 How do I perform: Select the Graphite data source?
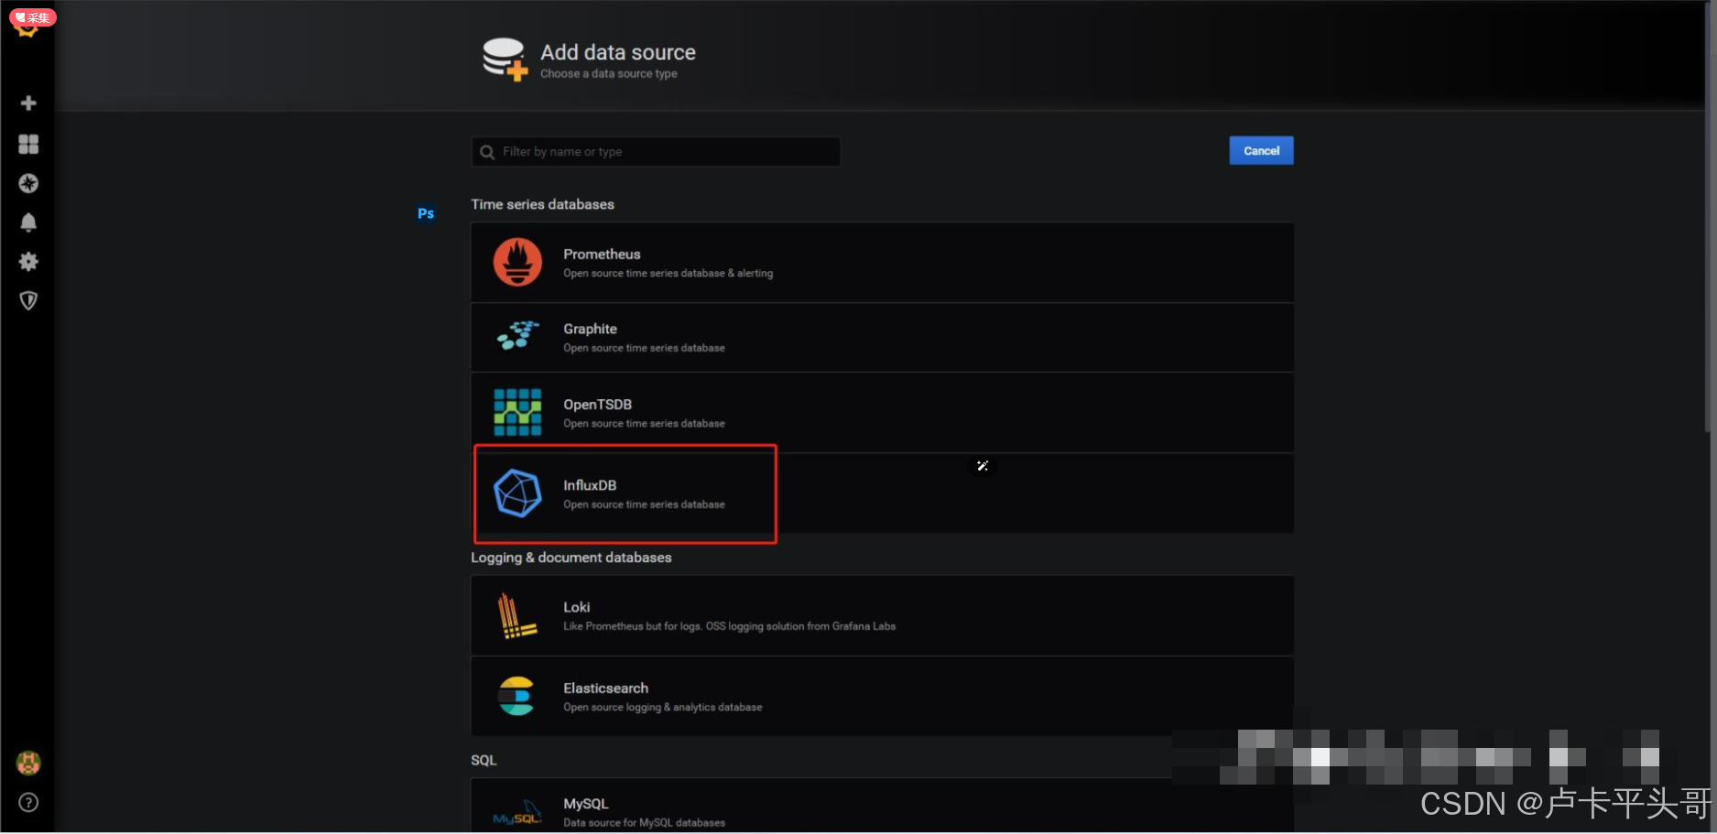882,337
